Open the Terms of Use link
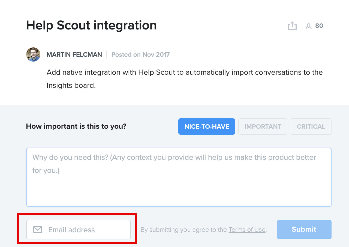The image size is (349, 247). pyautogui.click(x=247, y=230)
